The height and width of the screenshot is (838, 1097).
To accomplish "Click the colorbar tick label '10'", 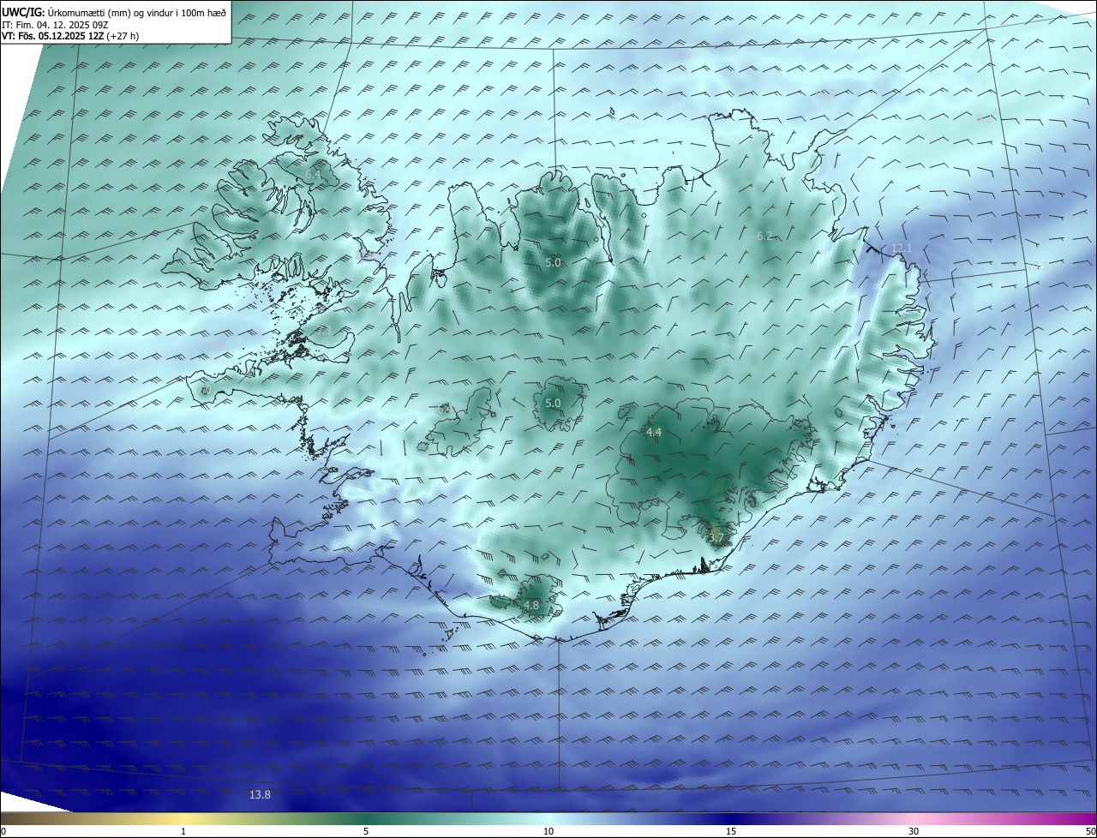I will pos(548,831).
